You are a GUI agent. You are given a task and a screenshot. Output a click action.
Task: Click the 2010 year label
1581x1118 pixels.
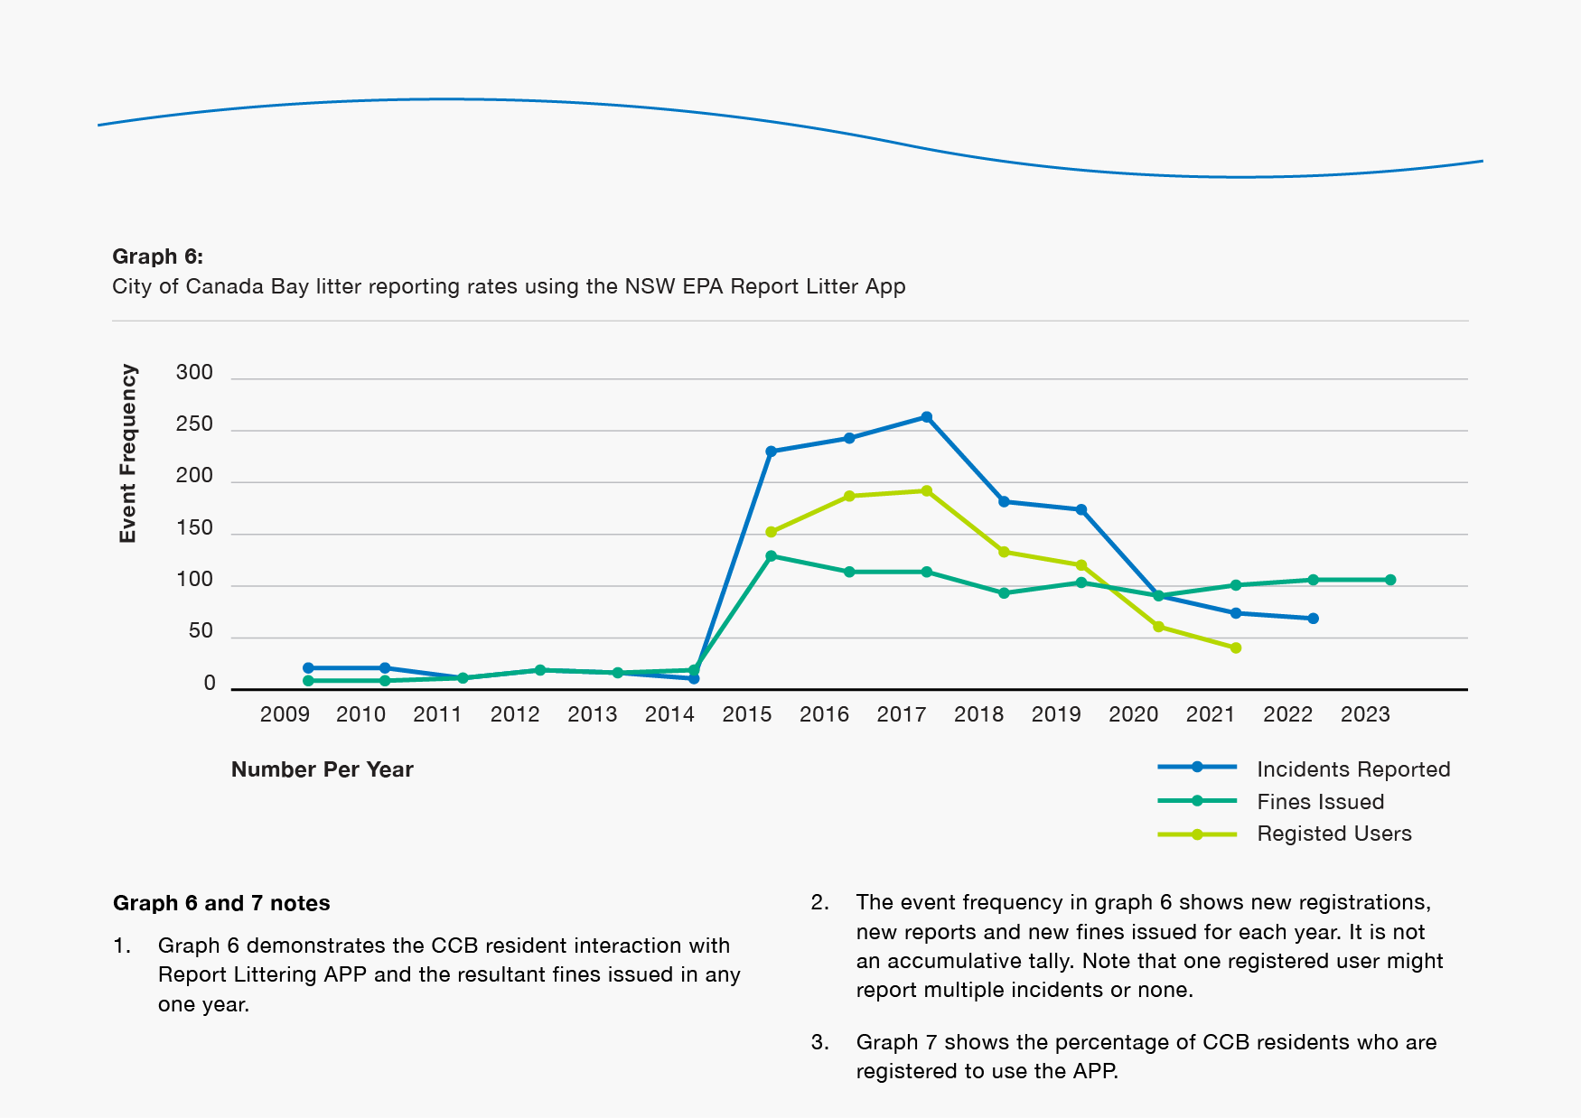tap(361, 714)
